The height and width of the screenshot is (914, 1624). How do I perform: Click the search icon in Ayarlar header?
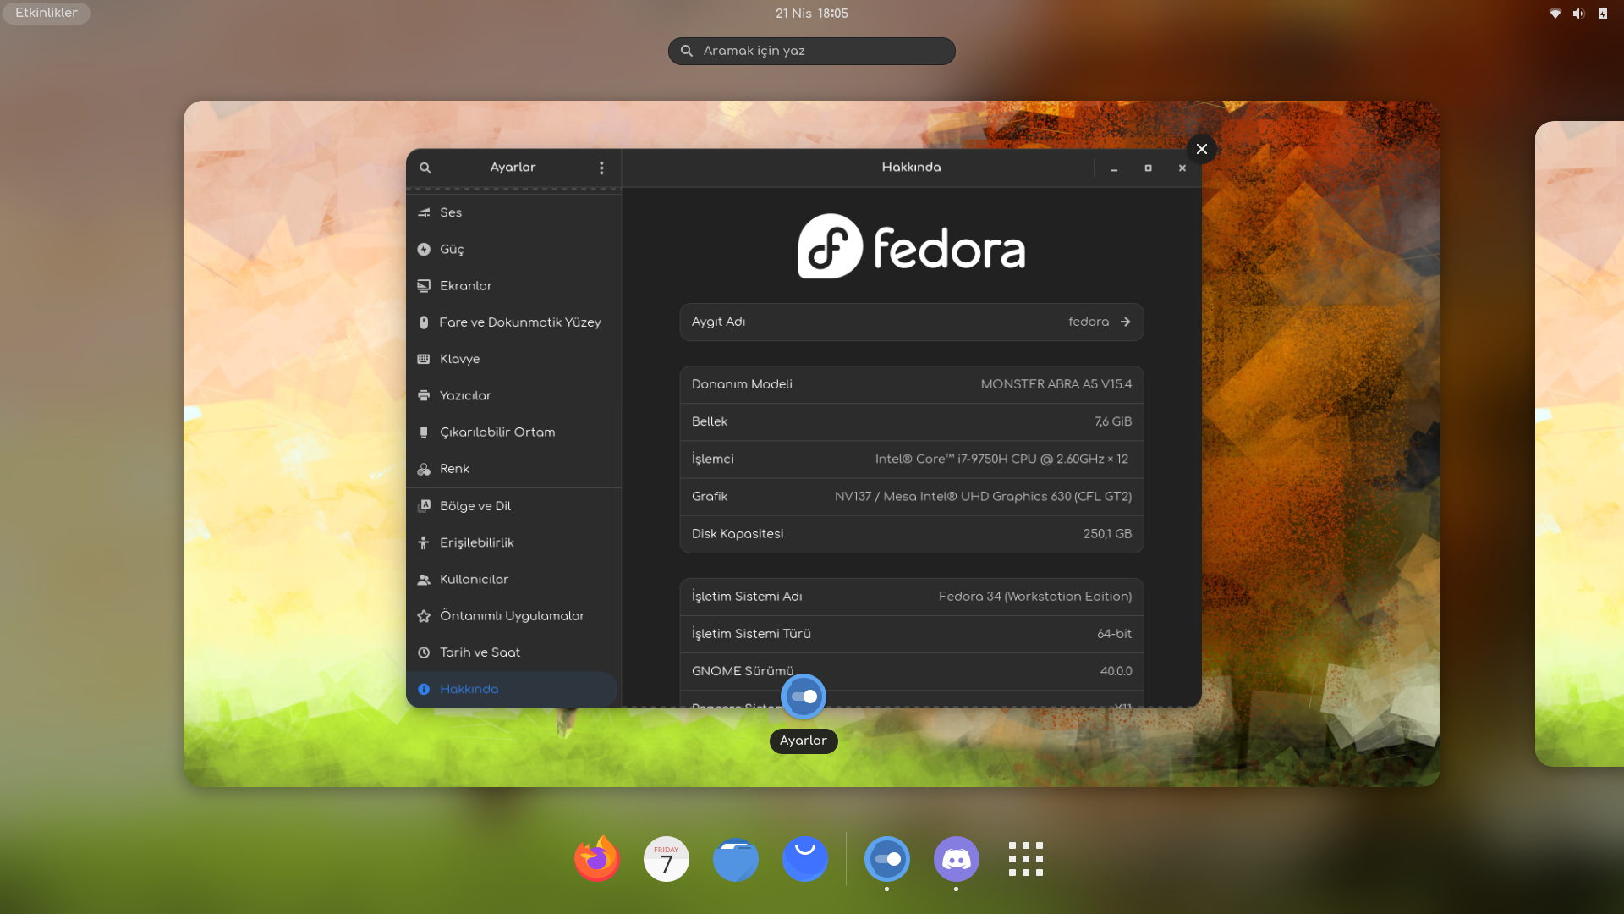[425, 168]
